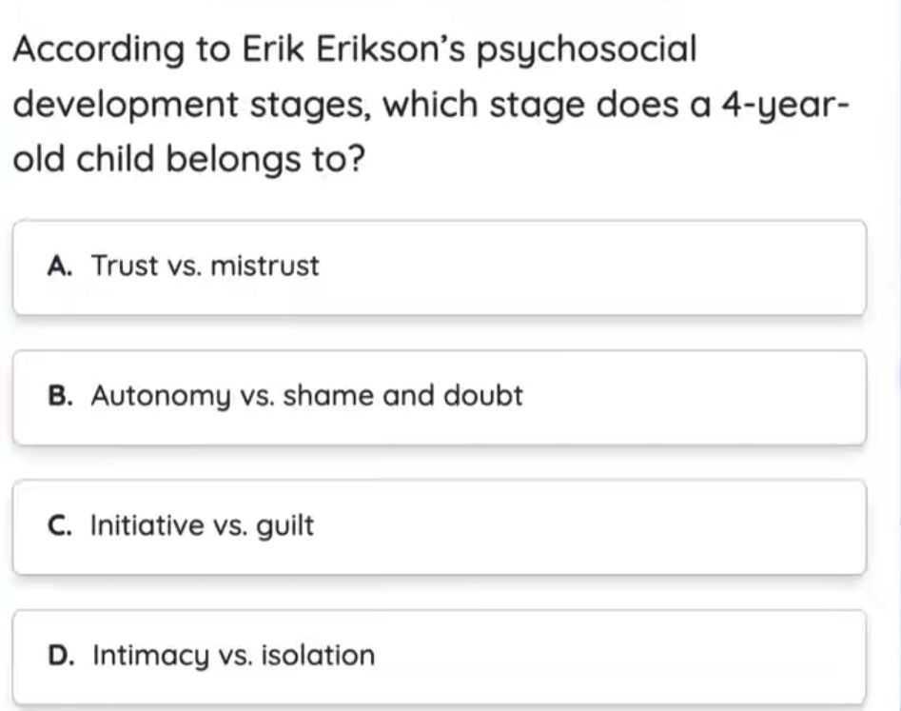Choose option B, Autonomy vs. shame and doubt
This screenshot has height=711, width=901.
point(438,396)
